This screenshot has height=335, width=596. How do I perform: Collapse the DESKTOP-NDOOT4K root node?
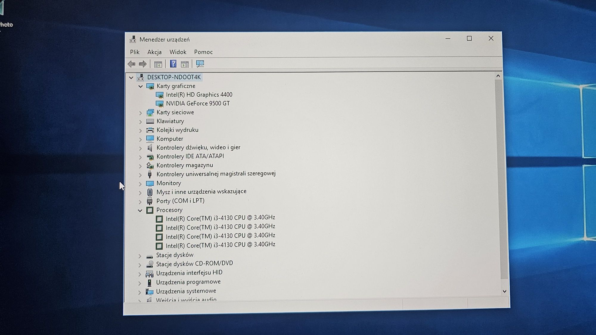131,78
